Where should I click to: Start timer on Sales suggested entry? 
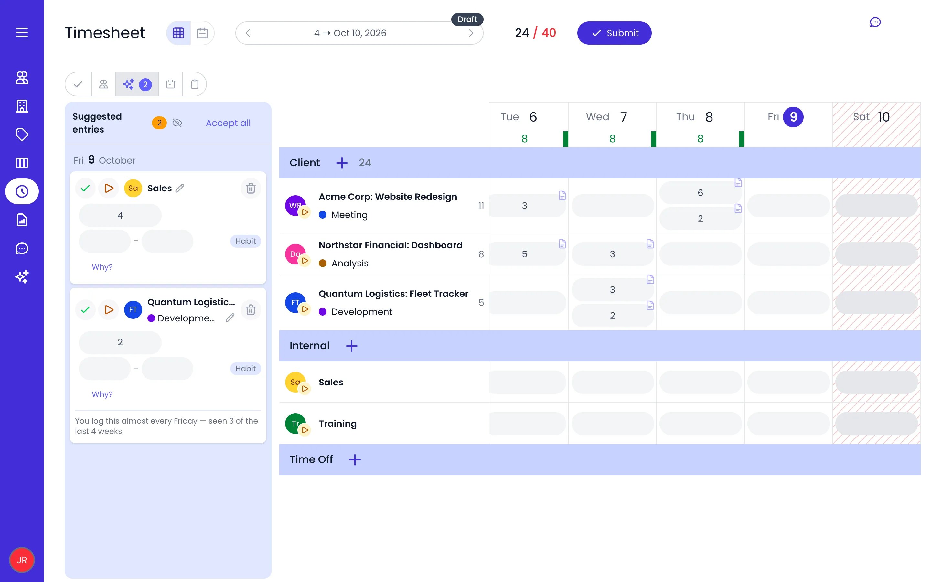[x=109, y=188]
